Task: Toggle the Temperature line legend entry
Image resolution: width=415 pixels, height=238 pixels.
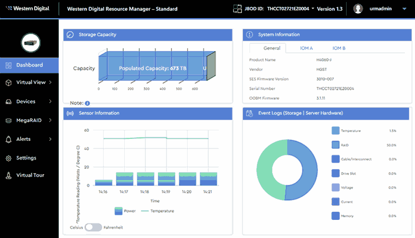Action: click(x=157, y=211)
